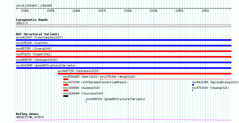The width and height of the screenshot is (239, 123).
Task: Click the red block under nsv5591485
Action: coord(66,79)
